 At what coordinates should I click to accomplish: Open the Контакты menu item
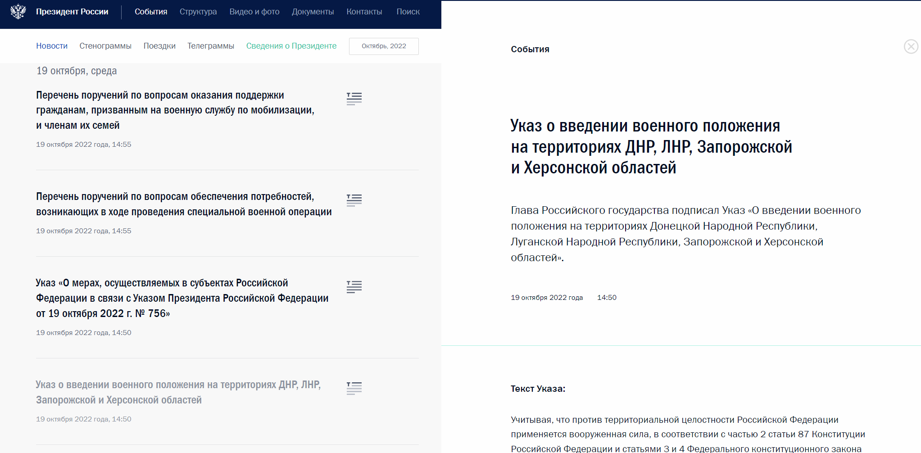click(x=364, y=12)
